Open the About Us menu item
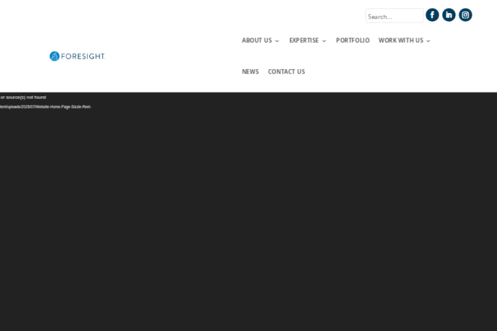Screen dimensions: 497x331 click(256, 40)
